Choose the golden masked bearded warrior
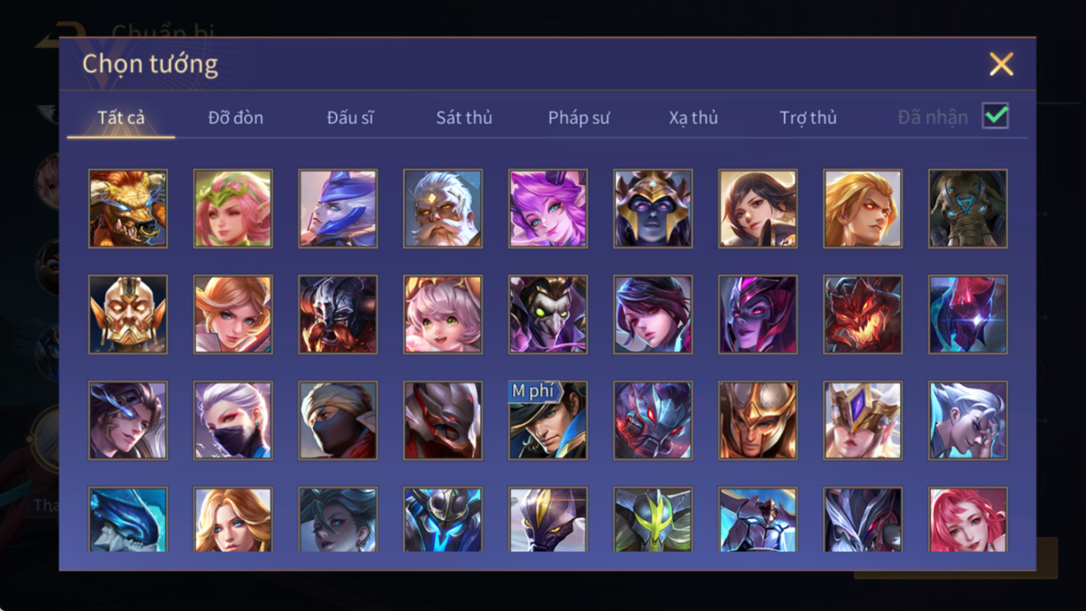The width and height of the screenshot is (1086, 611). 128,315
